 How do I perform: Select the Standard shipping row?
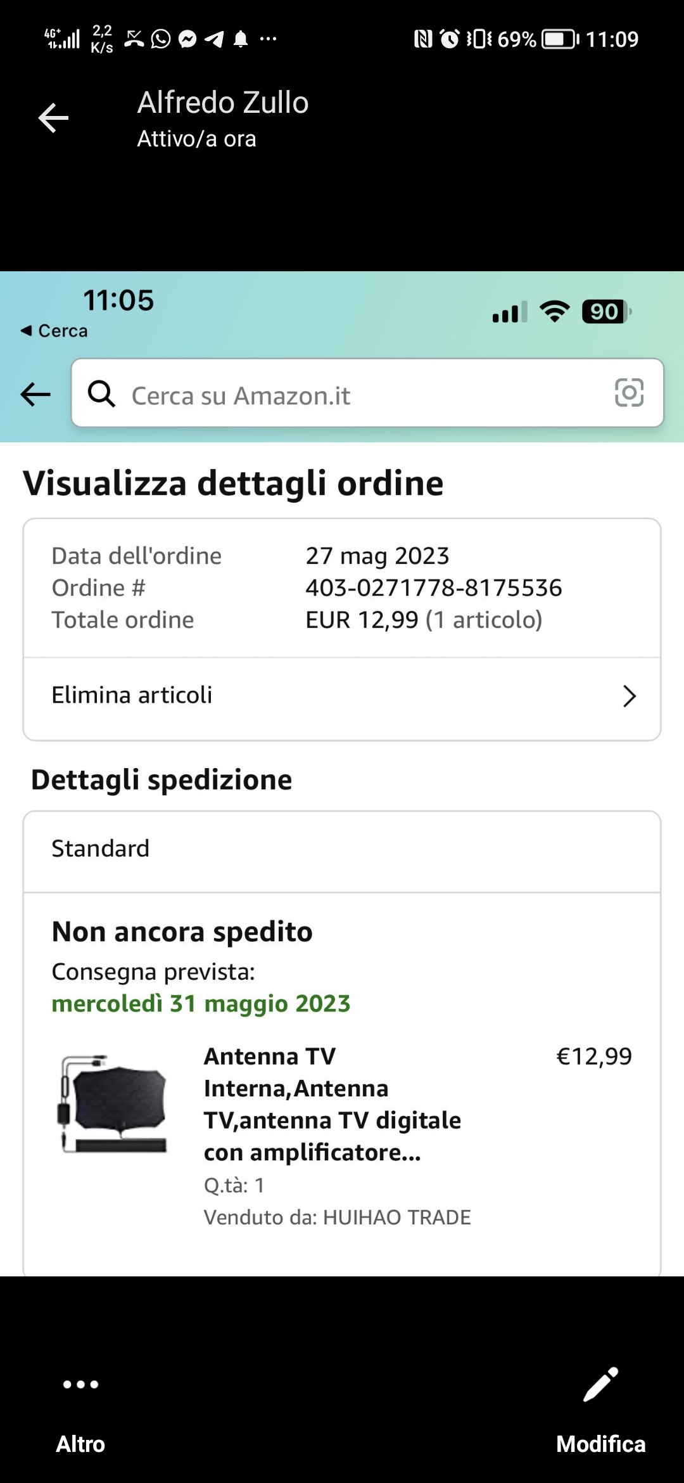click(342, 849)
